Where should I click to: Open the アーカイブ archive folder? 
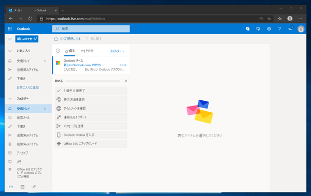[x=28, y=153]
